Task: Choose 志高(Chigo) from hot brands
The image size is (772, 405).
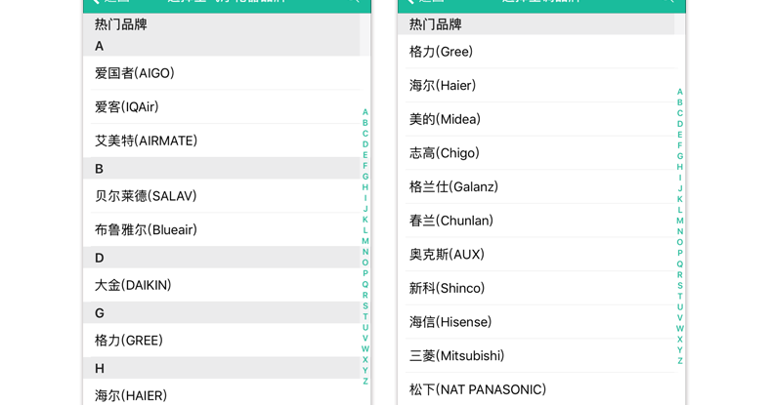Action: (445, 153)
